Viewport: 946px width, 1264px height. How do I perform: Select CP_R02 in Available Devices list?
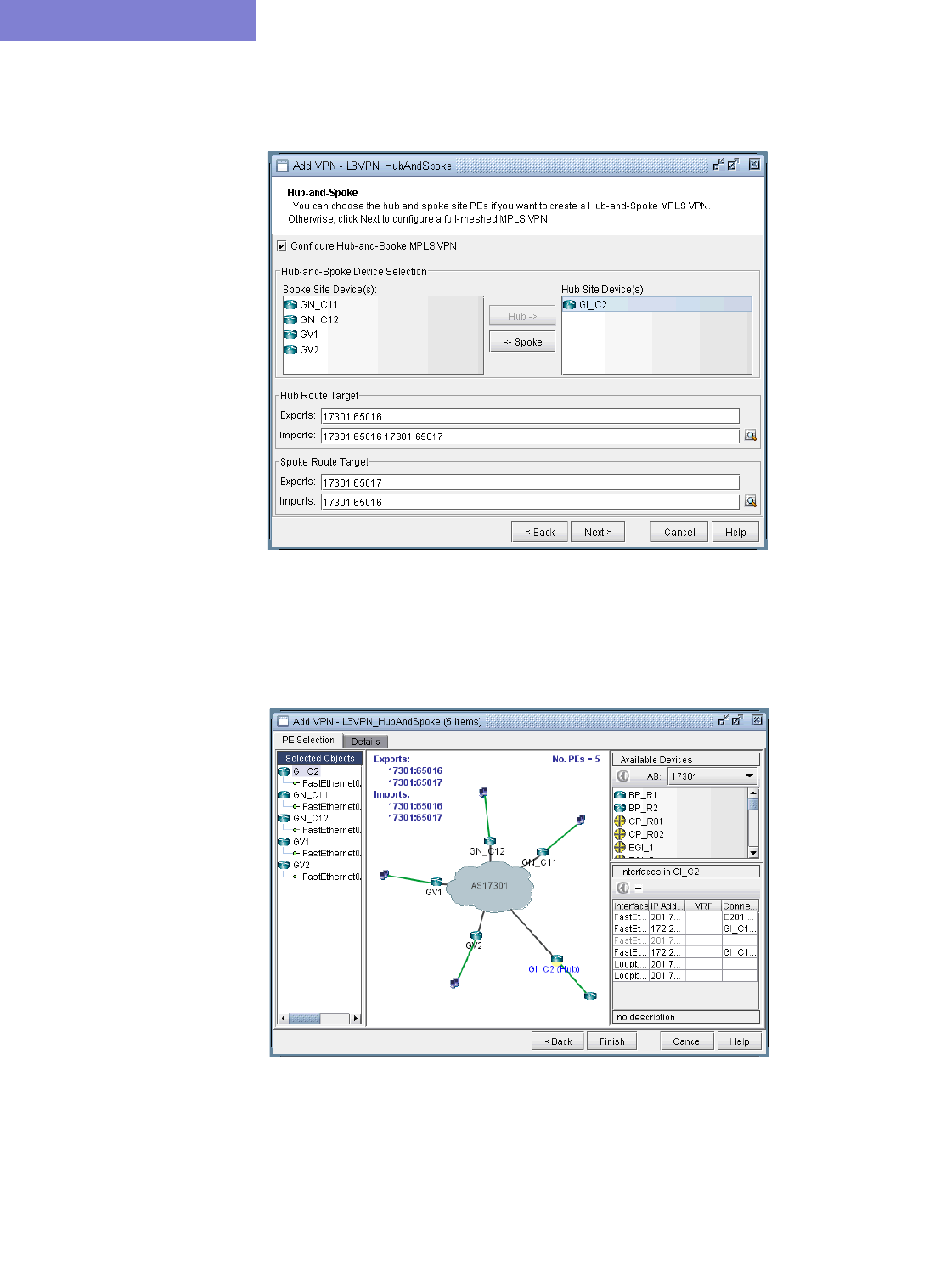(x=639, y=834)
